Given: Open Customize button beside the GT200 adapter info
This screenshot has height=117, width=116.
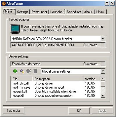Looking at the screenshot, I should (103, 45).
